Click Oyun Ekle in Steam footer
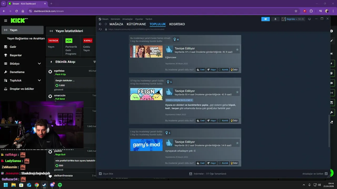 coord(106,174)
